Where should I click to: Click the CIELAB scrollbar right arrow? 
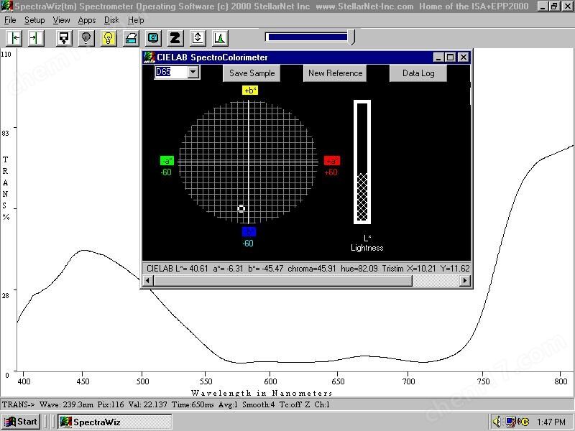tap(465, 281)
